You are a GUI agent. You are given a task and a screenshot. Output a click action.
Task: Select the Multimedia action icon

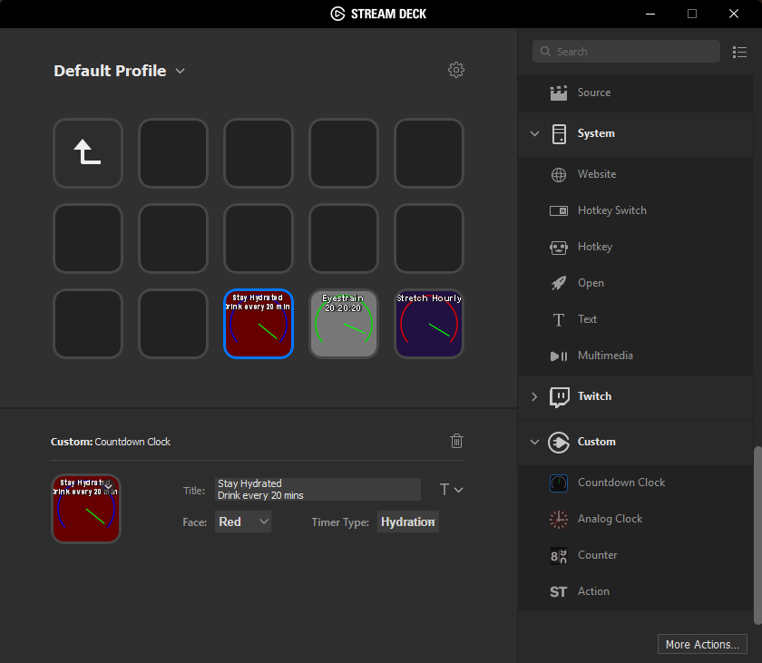[x=559, y=356]
